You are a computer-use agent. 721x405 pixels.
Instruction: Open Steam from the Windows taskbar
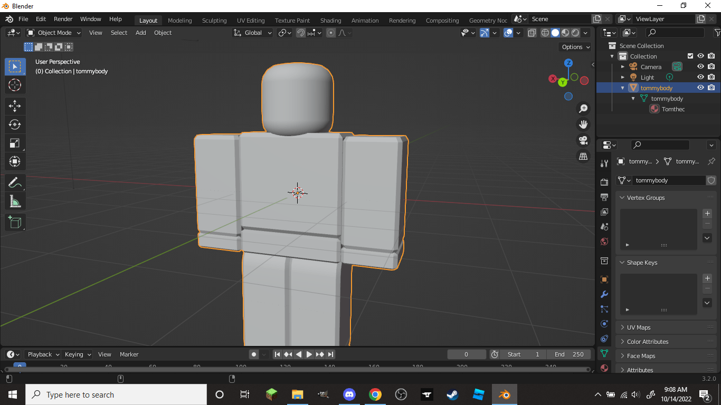(x=452, y=394)
